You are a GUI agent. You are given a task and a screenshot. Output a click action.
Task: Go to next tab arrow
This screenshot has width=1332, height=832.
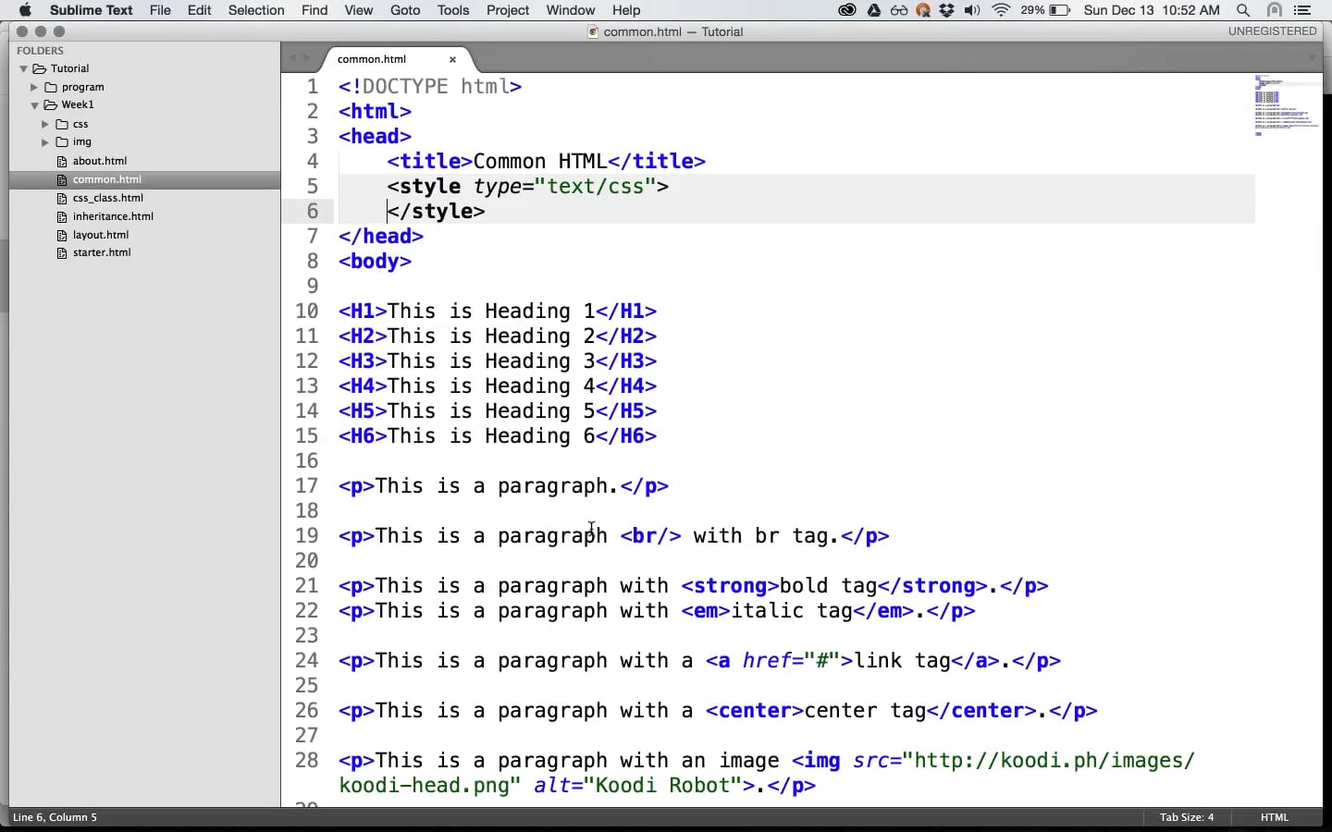tap(308, 58)
